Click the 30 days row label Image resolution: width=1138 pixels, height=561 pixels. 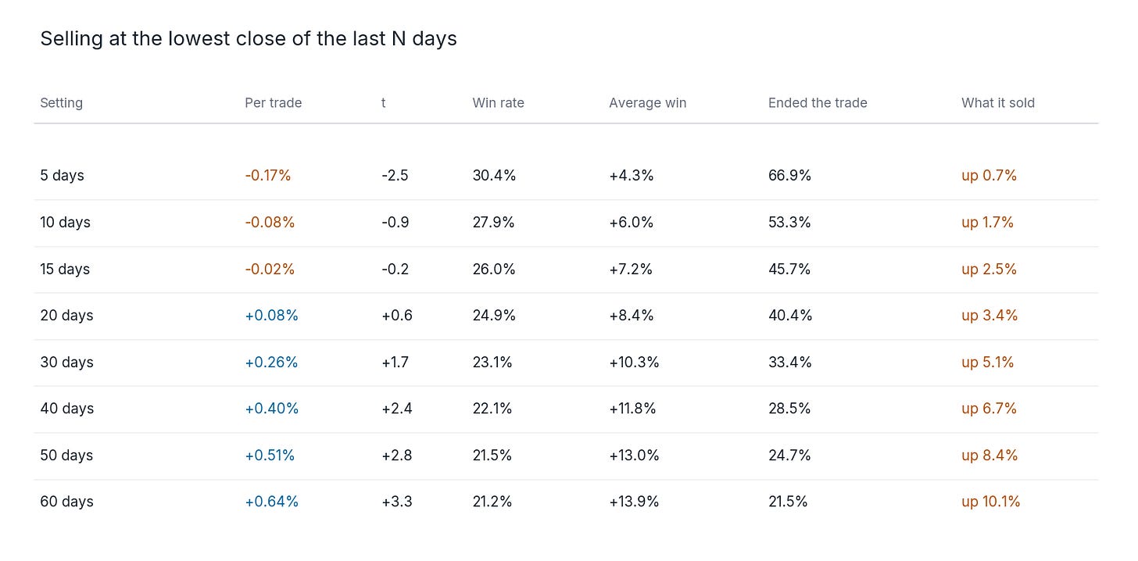click(66, 363)
